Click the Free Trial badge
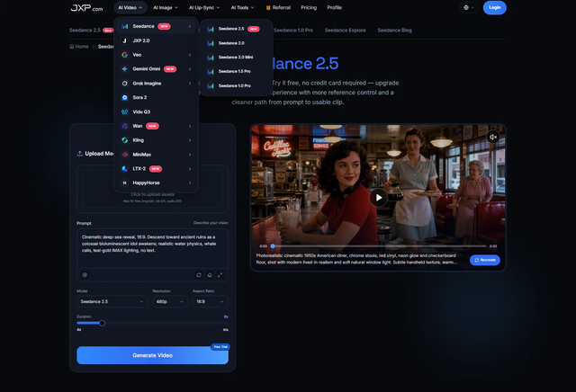576x392 pixels. 220,347
